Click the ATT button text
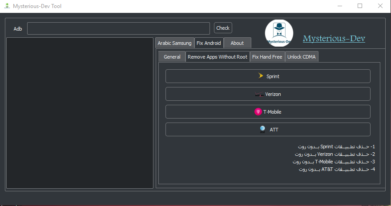Image resolution: width=391 pixels, height=206 pixels. (274, 130)
